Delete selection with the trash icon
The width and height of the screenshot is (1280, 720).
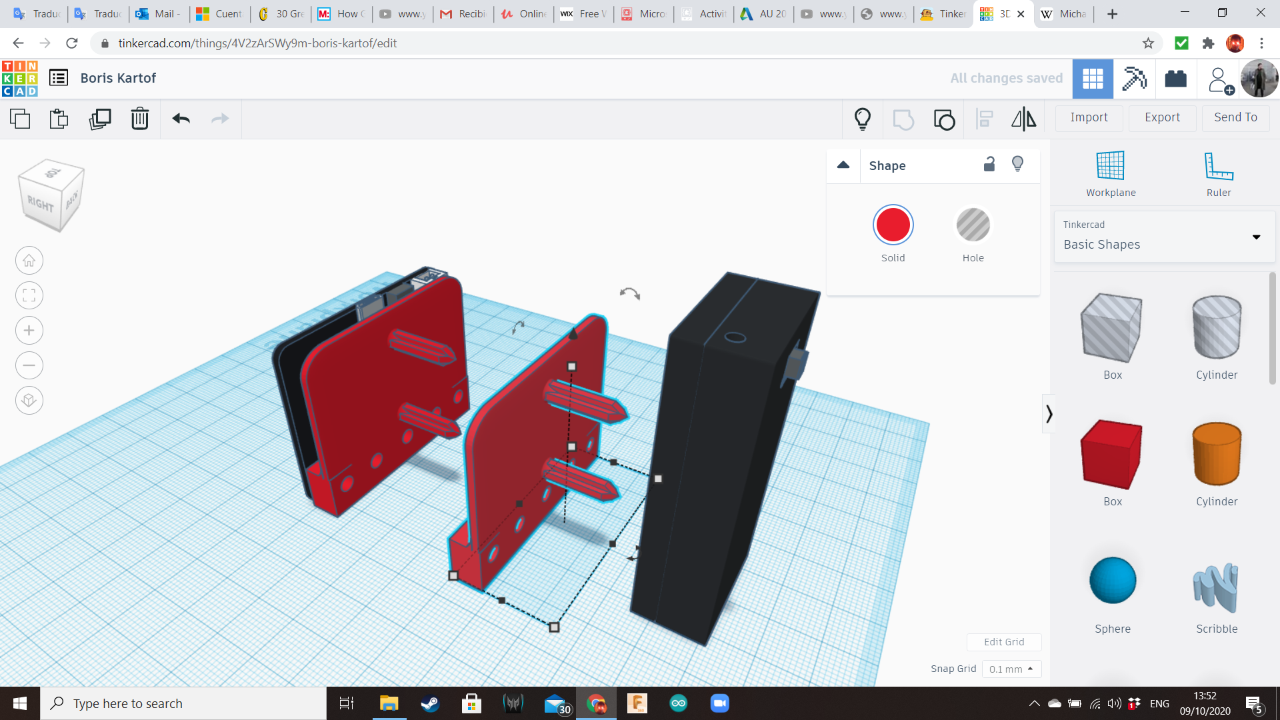coord(139,119)
